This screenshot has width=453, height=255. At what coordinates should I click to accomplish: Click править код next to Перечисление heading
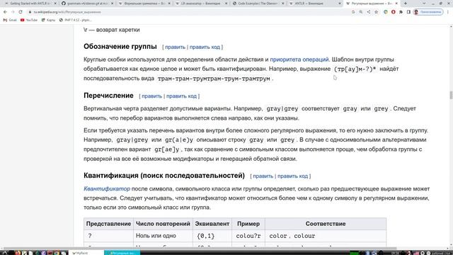181,96
